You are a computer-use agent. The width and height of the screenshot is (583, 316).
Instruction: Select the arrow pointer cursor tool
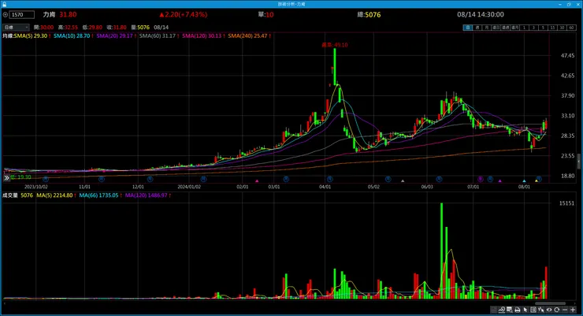(x=525, y=310)
